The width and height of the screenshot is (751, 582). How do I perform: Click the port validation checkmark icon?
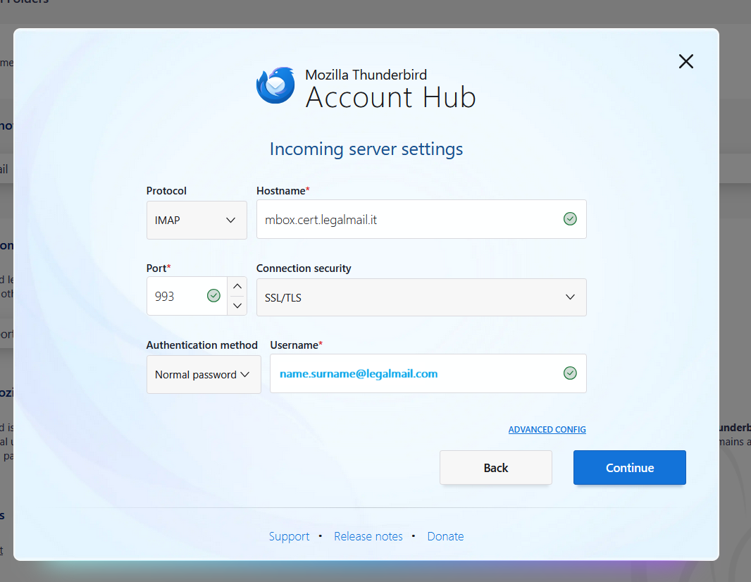(213, 296)
